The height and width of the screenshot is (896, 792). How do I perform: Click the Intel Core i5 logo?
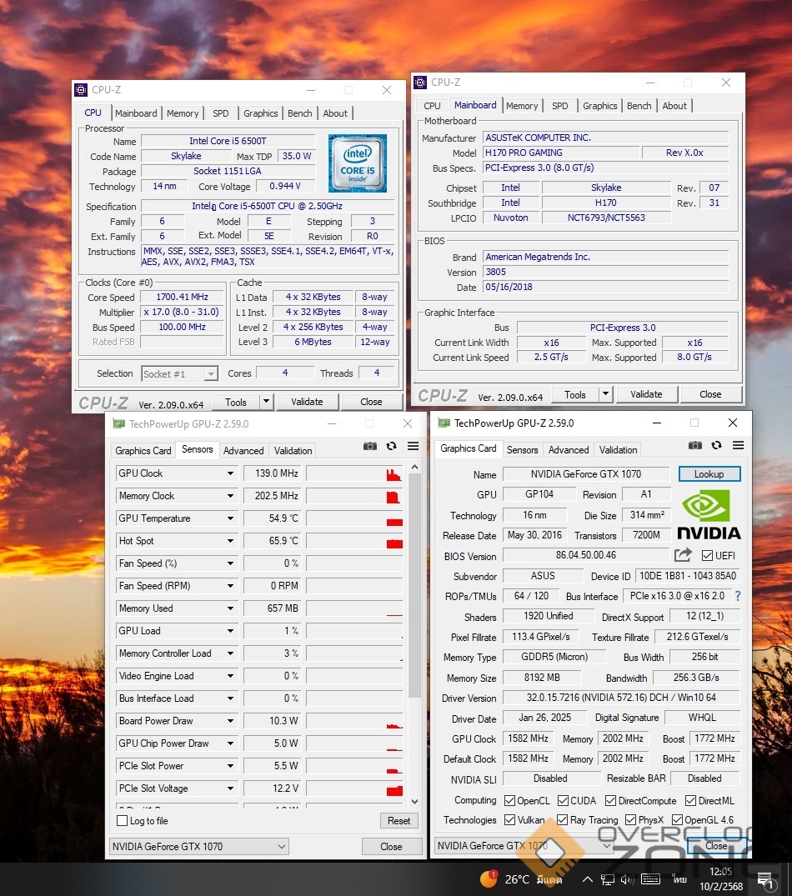(358, 163)
